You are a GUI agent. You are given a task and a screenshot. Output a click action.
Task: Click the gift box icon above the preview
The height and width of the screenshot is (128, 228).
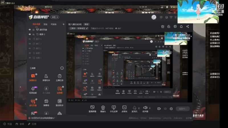(x=162, y=26)
